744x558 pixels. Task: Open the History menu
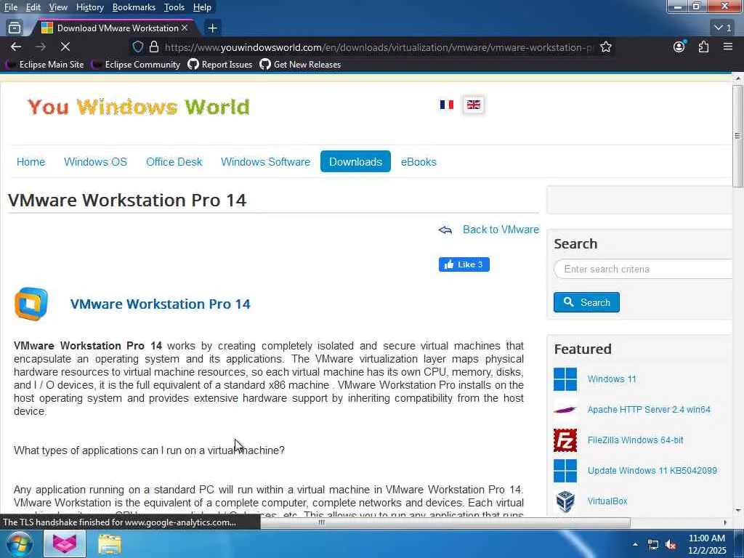(89, 7)
